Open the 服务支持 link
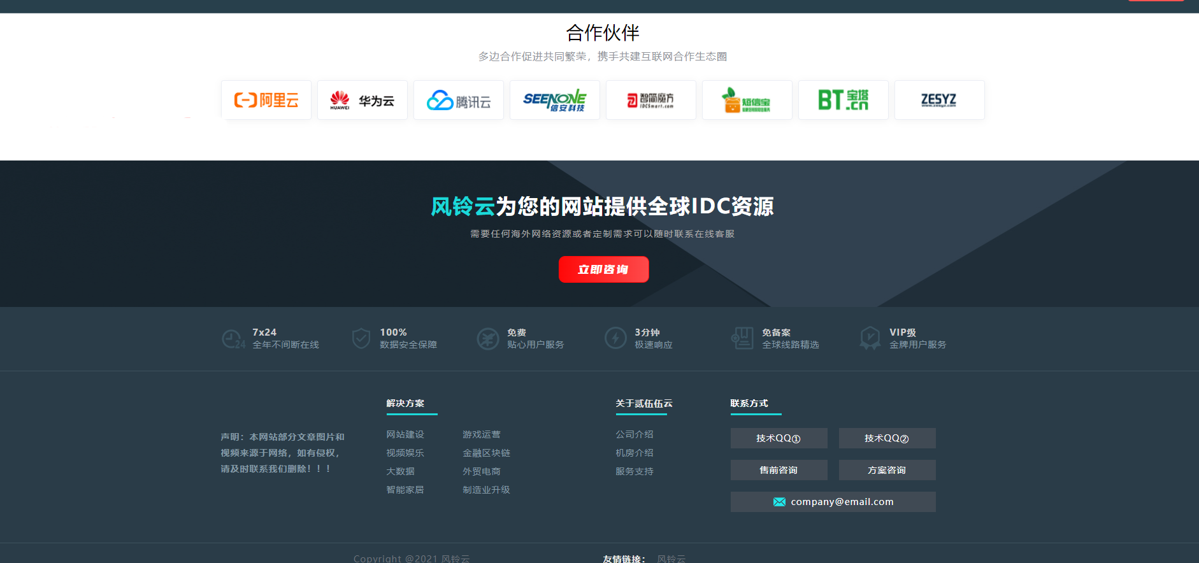 (635, 471)
